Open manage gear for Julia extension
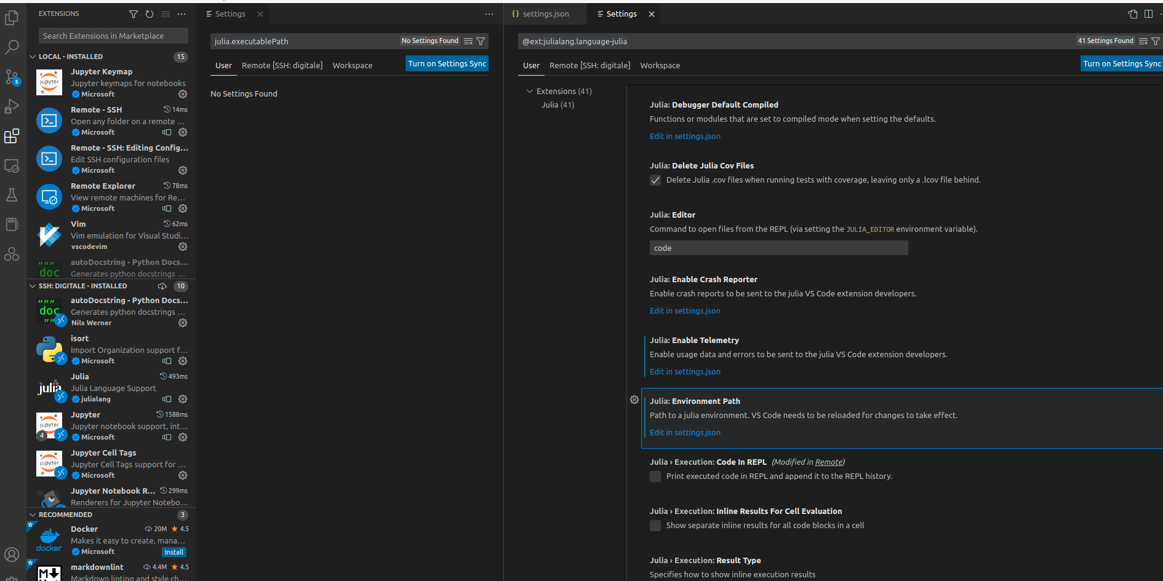This screenshot has width=1163, height=581. tap(183, 399)
